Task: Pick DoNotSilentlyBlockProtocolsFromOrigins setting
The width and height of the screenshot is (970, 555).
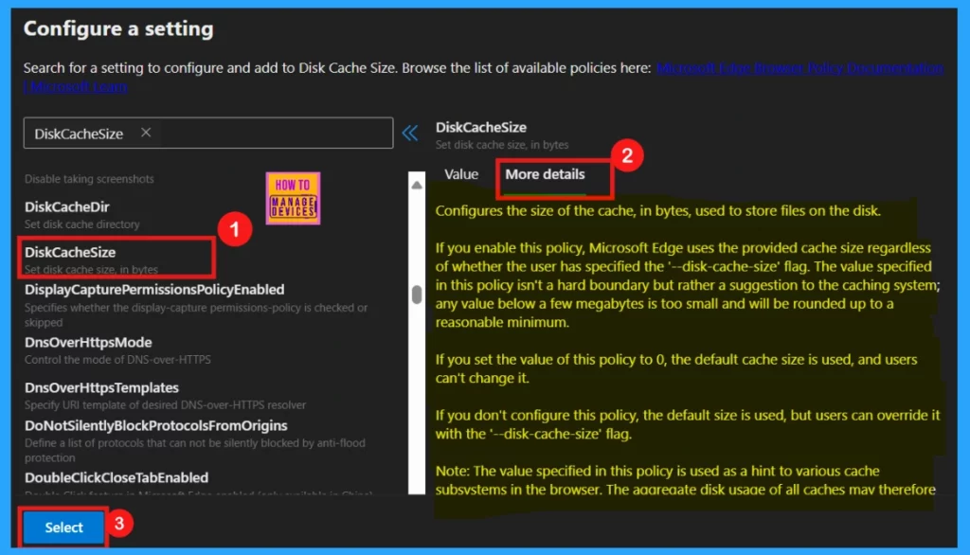Action: click(x=156, y=425)
